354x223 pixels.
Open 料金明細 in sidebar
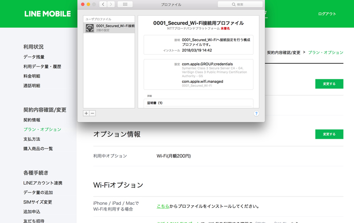tap(31, 76)
